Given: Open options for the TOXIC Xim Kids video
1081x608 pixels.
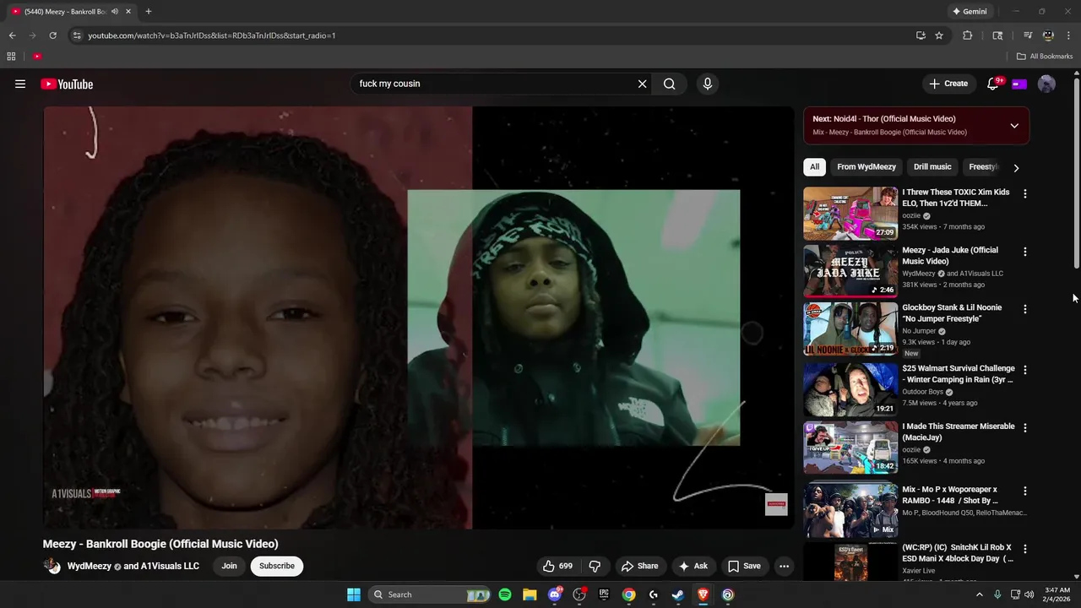Looking at the screenshot, I should point(1025,194).
